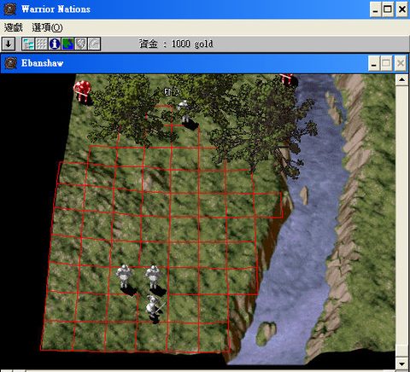This screenshot has width=410, height=372.
Task: Toggle the grid overlay toolbar icon
Action: (41, 44)
